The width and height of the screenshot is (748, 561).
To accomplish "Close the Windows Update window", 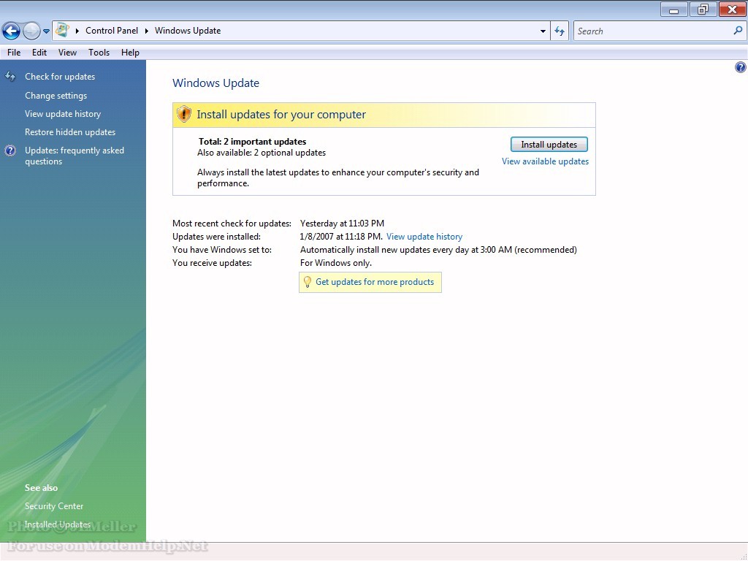I will [x=732, y=9].
